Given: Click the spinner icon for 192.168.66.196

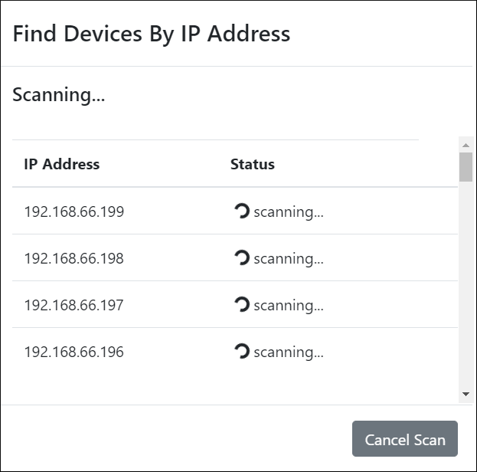Looking at the screenshot, I should click(x=241, y=352).
